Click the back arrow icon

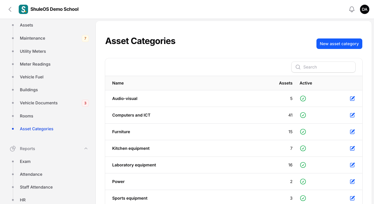point(10,9)
